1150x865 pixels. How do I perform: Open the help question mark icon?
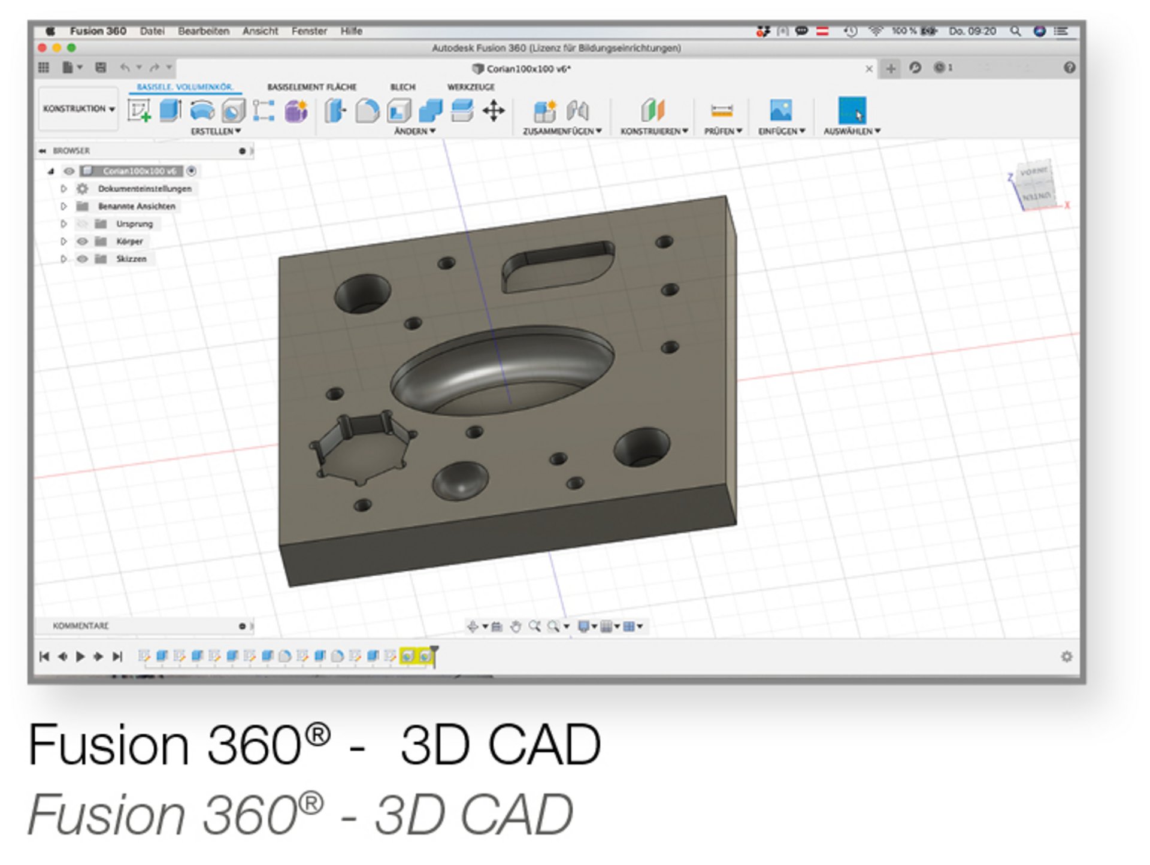1070,68
